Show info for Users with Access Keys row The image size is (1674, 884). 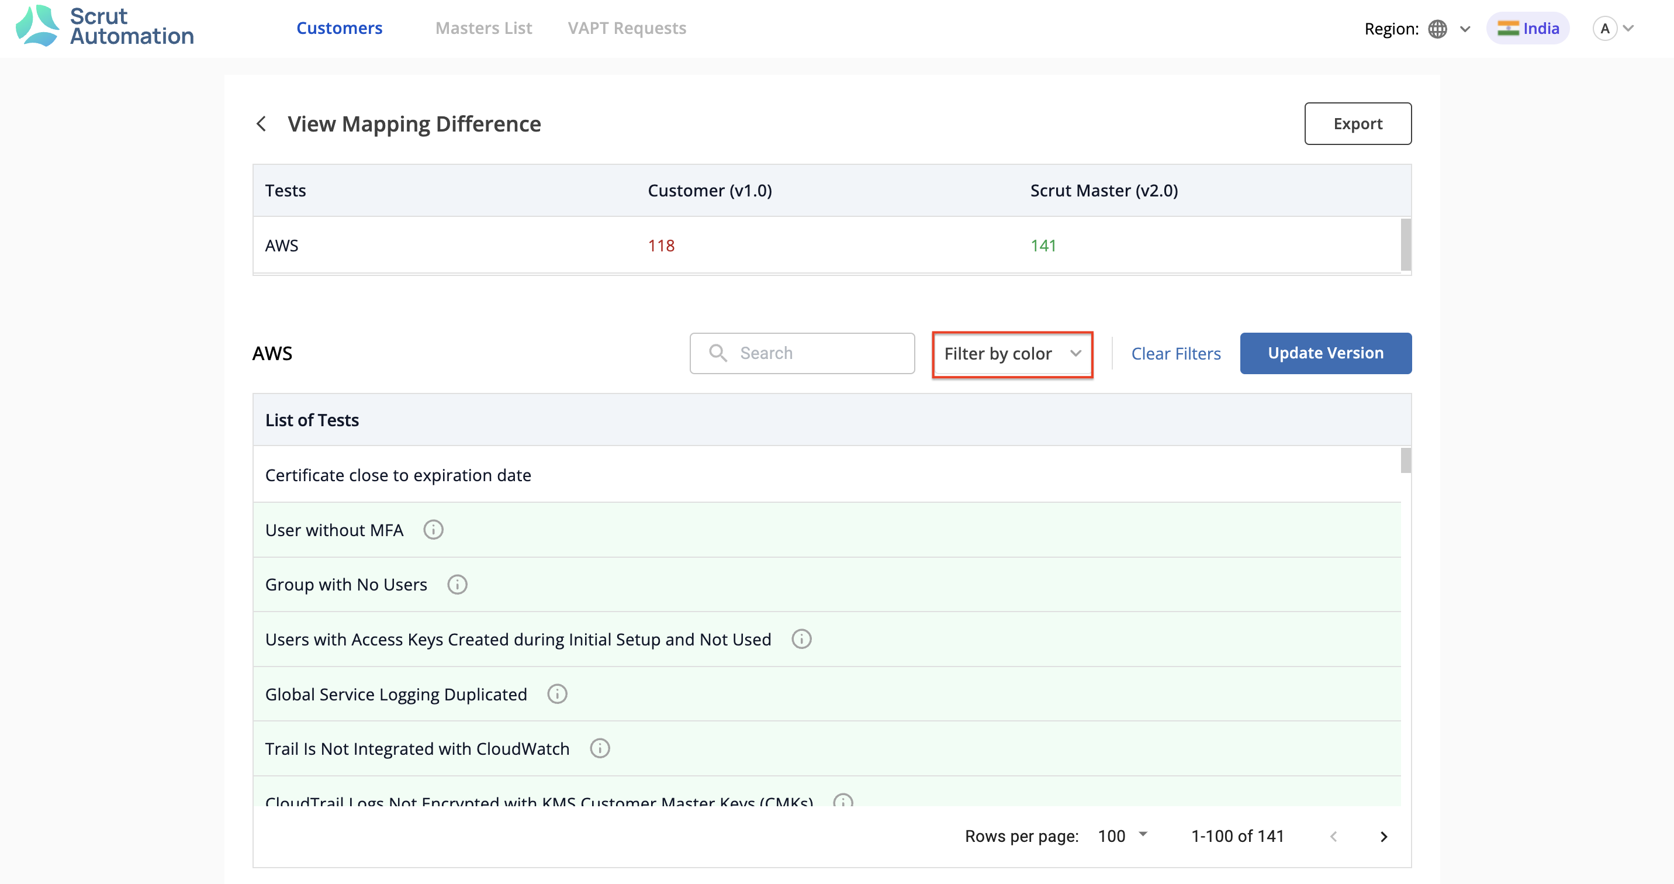coord(801,639)
